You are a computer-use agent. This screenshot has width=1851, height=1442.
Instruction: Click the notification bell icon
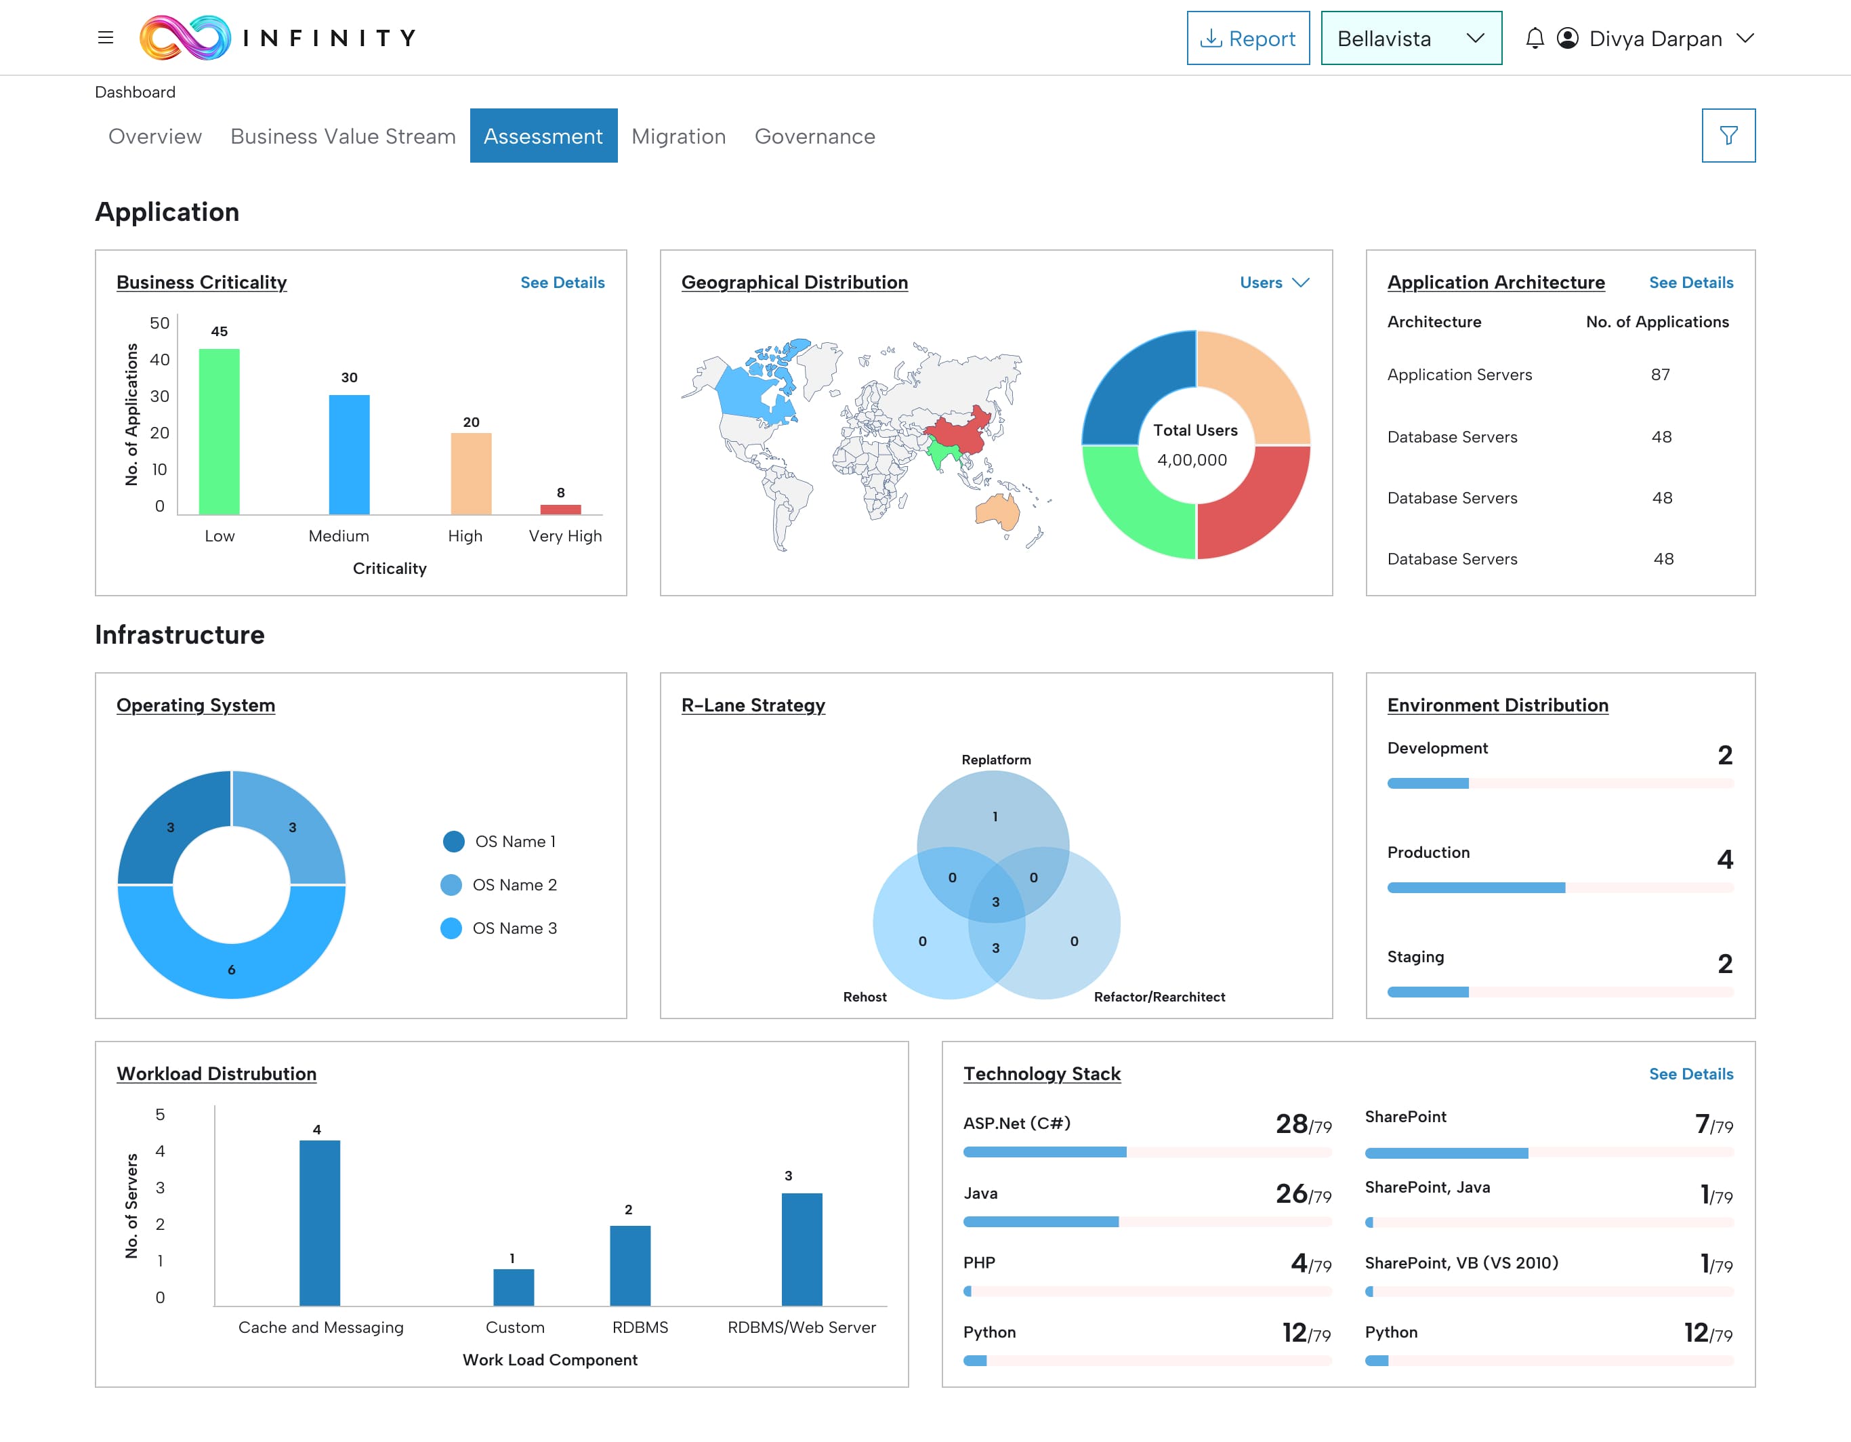[1534, 38]
